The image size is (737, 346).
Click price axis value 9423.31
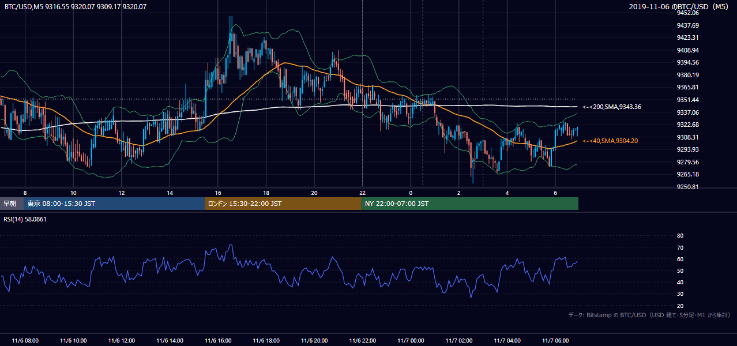pos(687,37)
